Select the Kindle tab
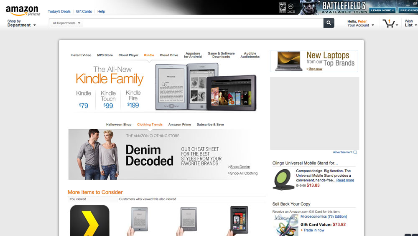The width and height of the screenshot is (418, 236). 149,55
